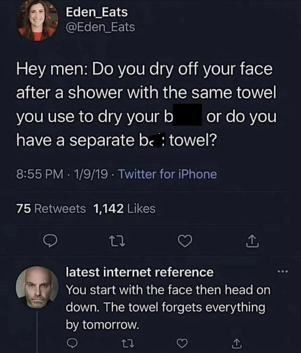Viewport: 301px width, 353px height.
Task: Open latest internet reference's profile name
Action: (139, 272)
